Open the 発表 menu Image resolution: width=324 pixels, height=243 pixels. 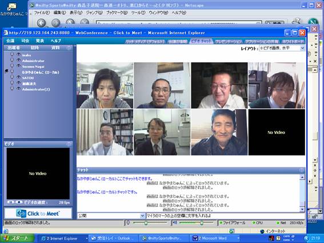(x=40, y=41)
